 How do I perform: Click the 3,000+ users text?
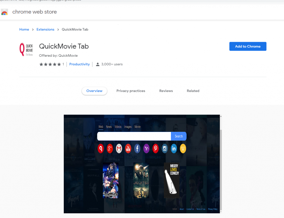coord(112,64)
